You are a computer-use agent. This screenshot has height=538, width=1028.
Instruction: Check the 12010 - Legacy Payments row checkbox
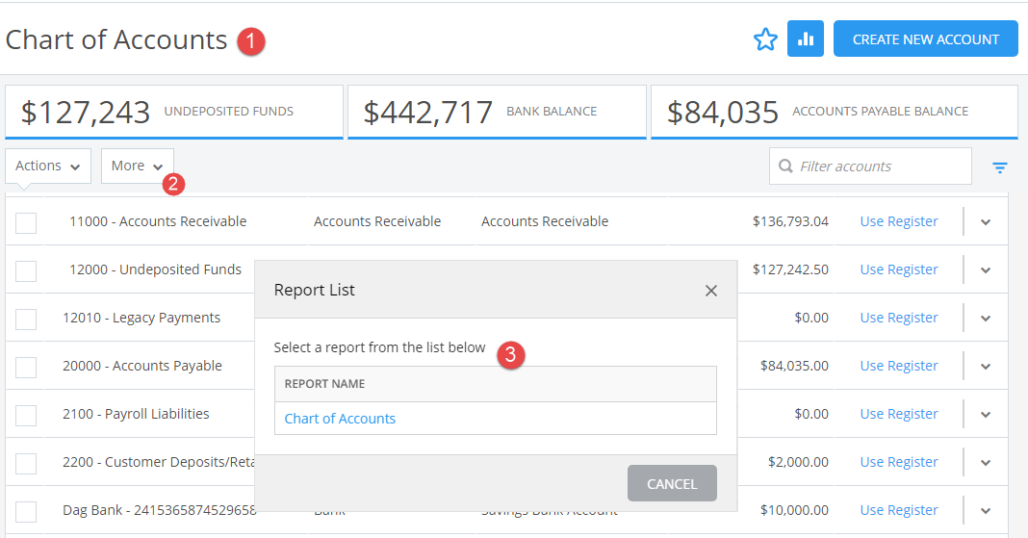[x=26, y=320]
